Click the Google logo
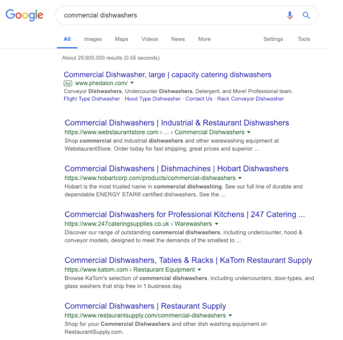Screen dimensions: 343x340 click(x=24, y=15)
